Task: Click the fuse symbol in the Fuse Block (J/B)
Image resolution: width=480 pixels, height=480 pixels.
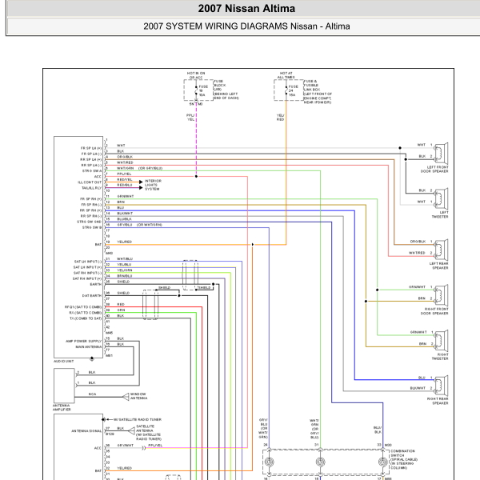Action: (196, 90)
